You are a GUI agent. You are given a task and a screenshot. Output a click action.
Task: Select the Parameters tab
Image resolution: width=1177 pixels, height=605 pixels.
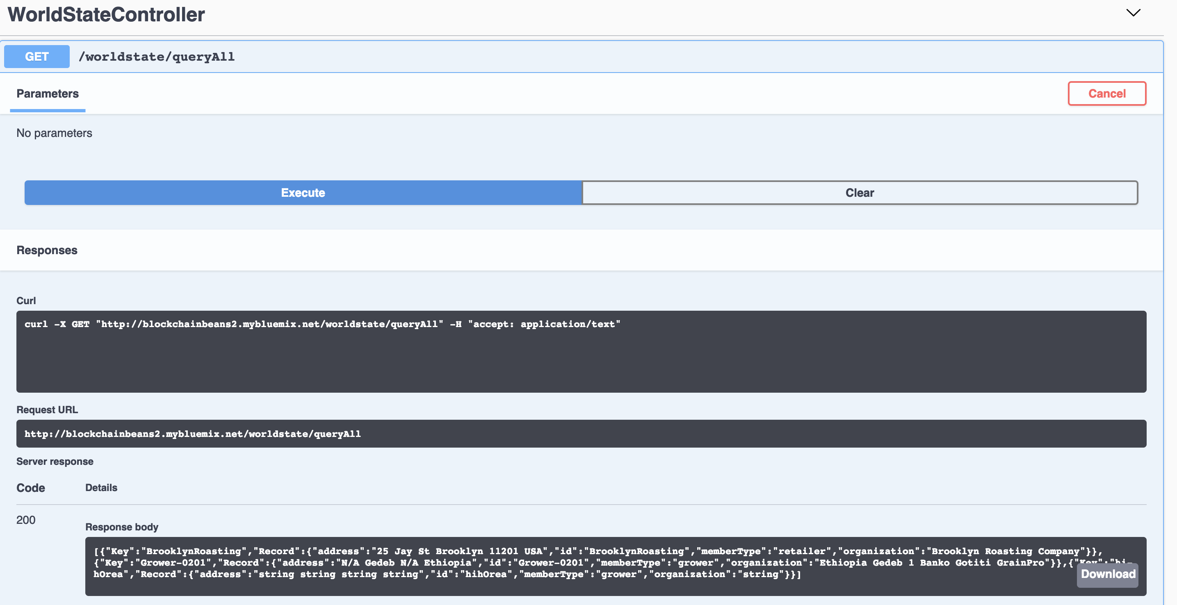(48, 93)
